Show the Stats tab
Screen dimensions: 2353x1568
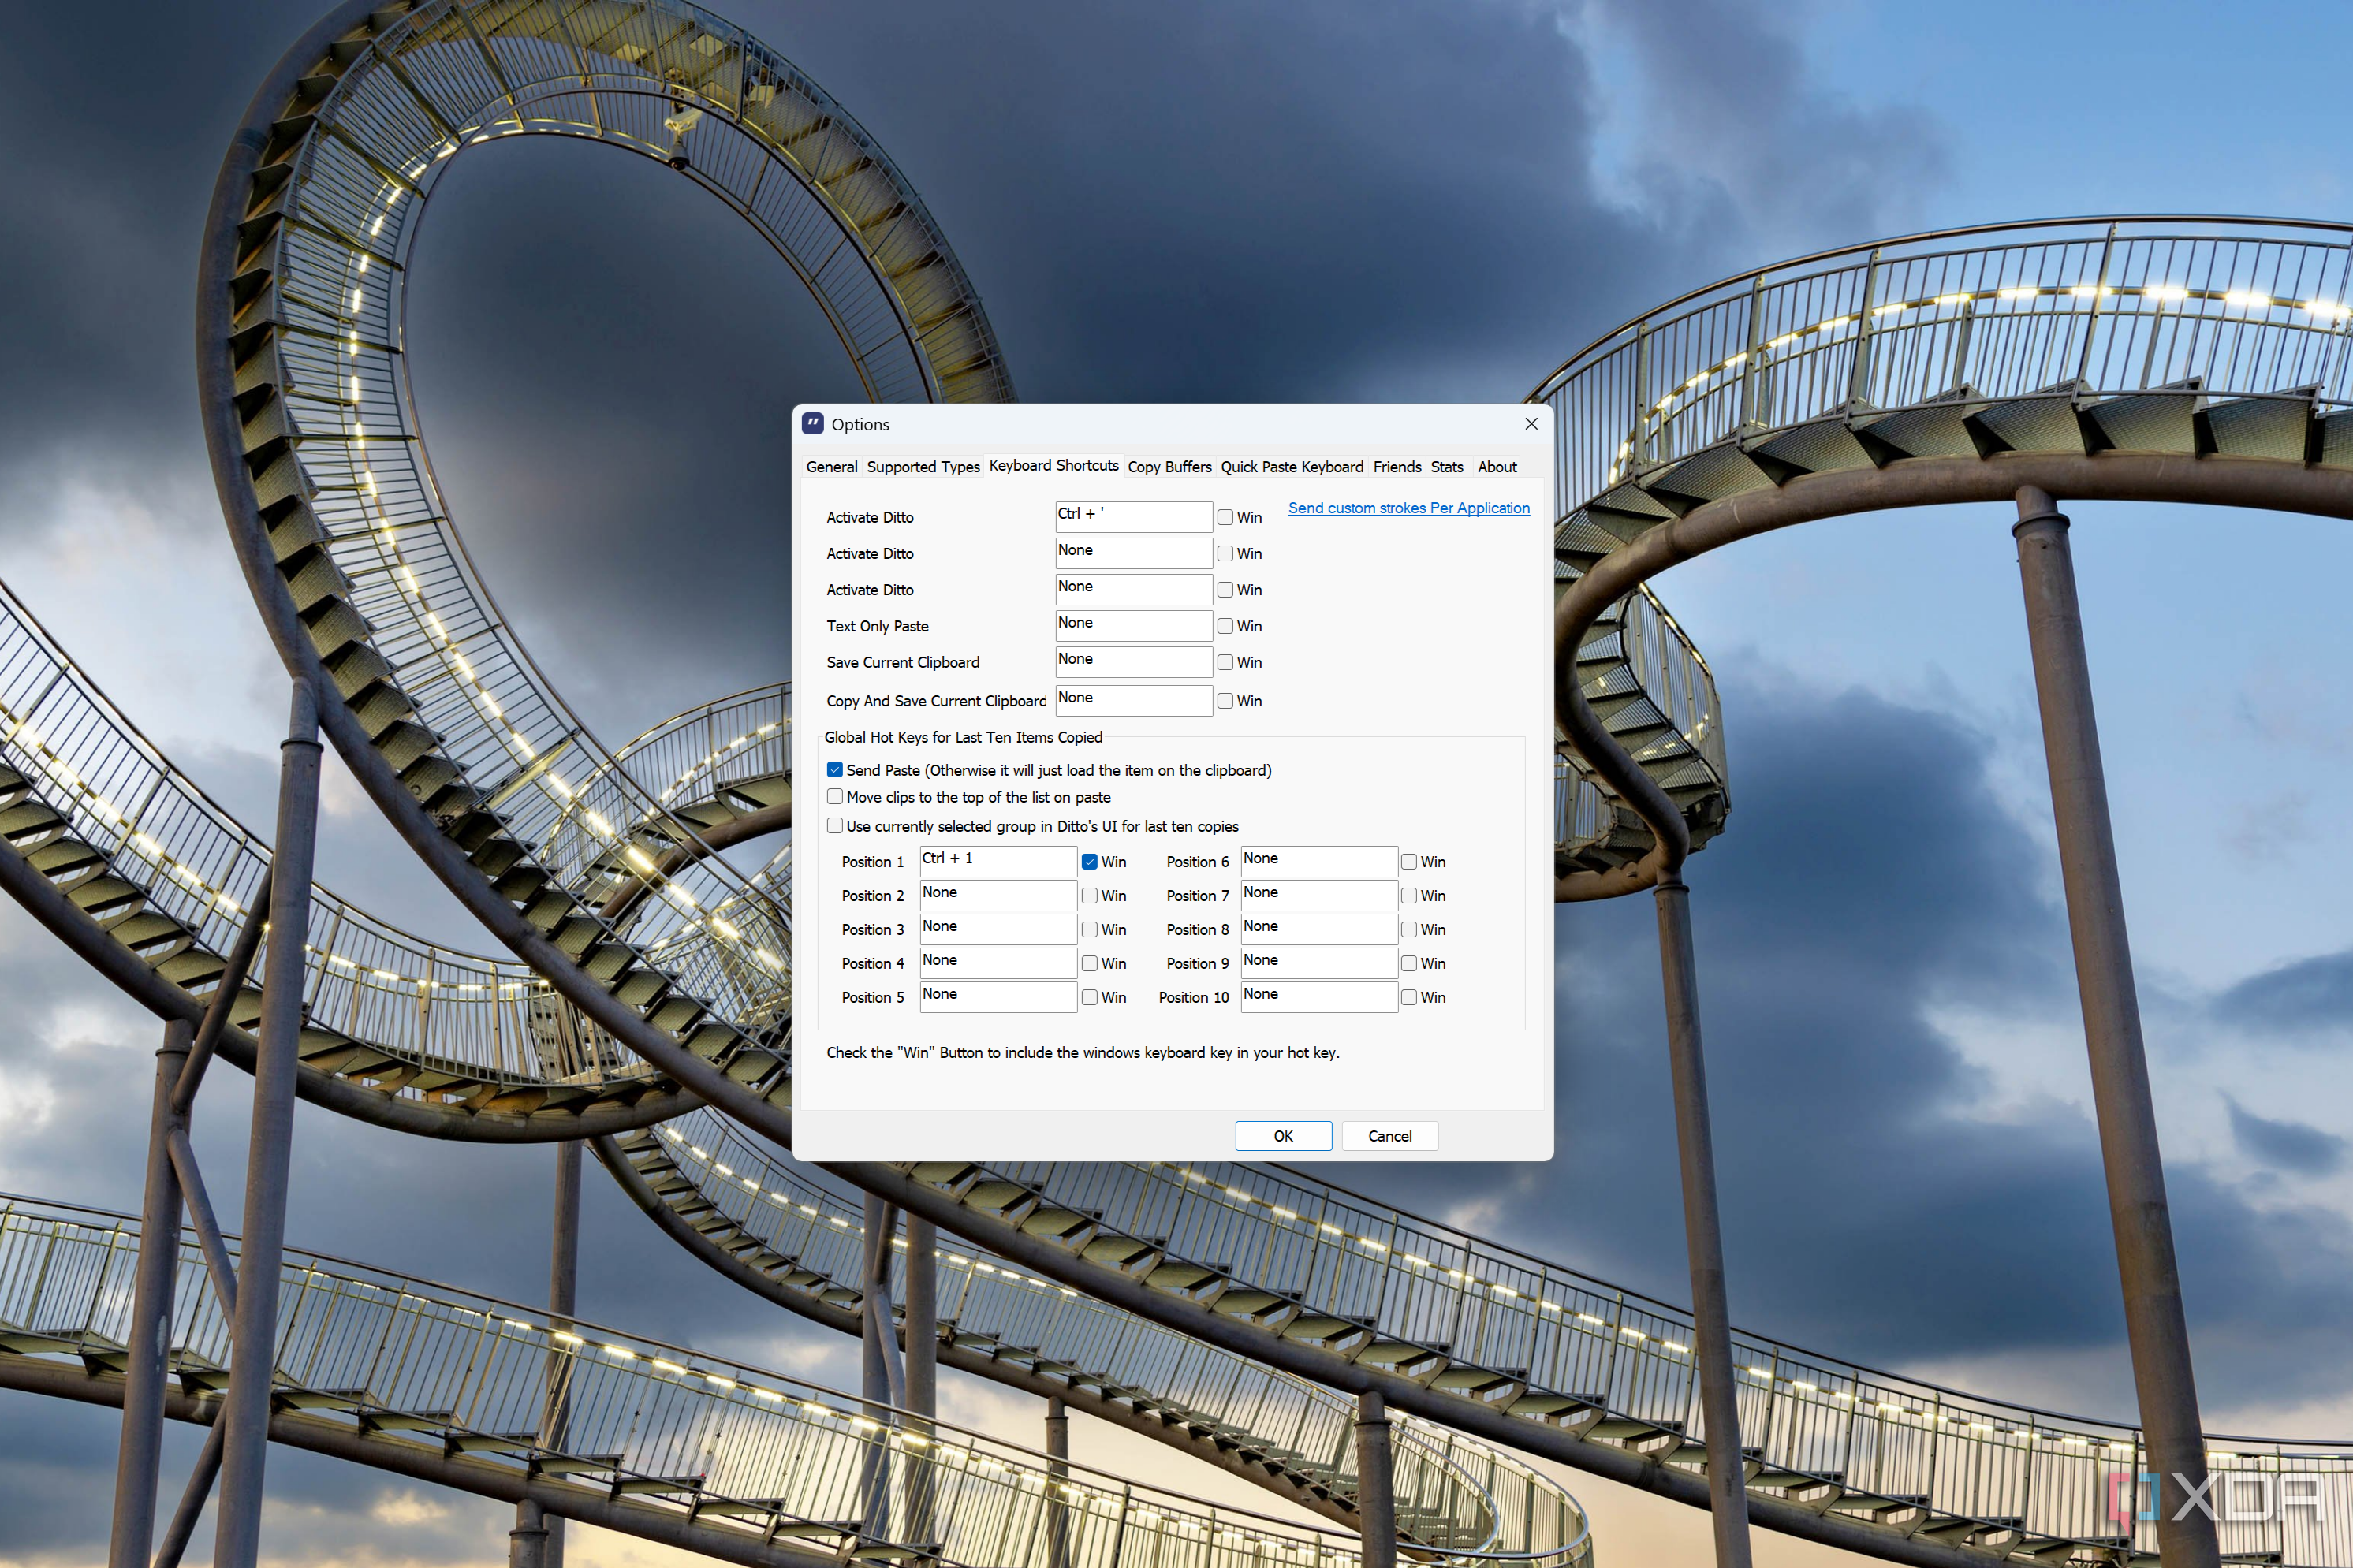click(1446, 467)
